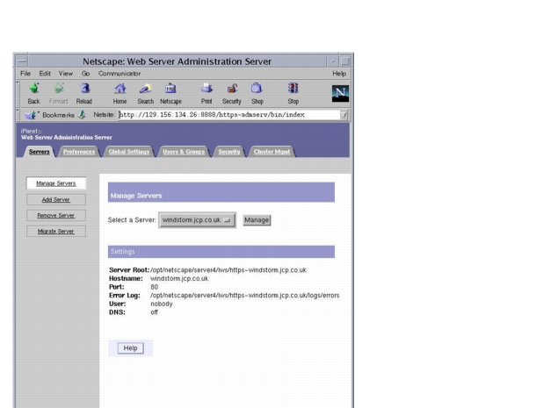This screenshot has width=536, height=408.
Task: Click the Error Log path text
Action: tap(245, 296)
